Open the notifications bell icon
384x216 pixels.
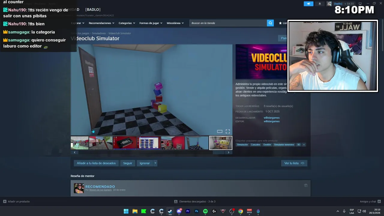319,4
